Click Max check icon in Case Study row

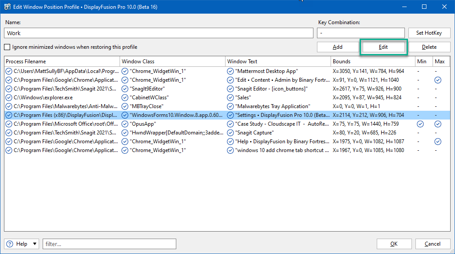click(x=438, y=124)
